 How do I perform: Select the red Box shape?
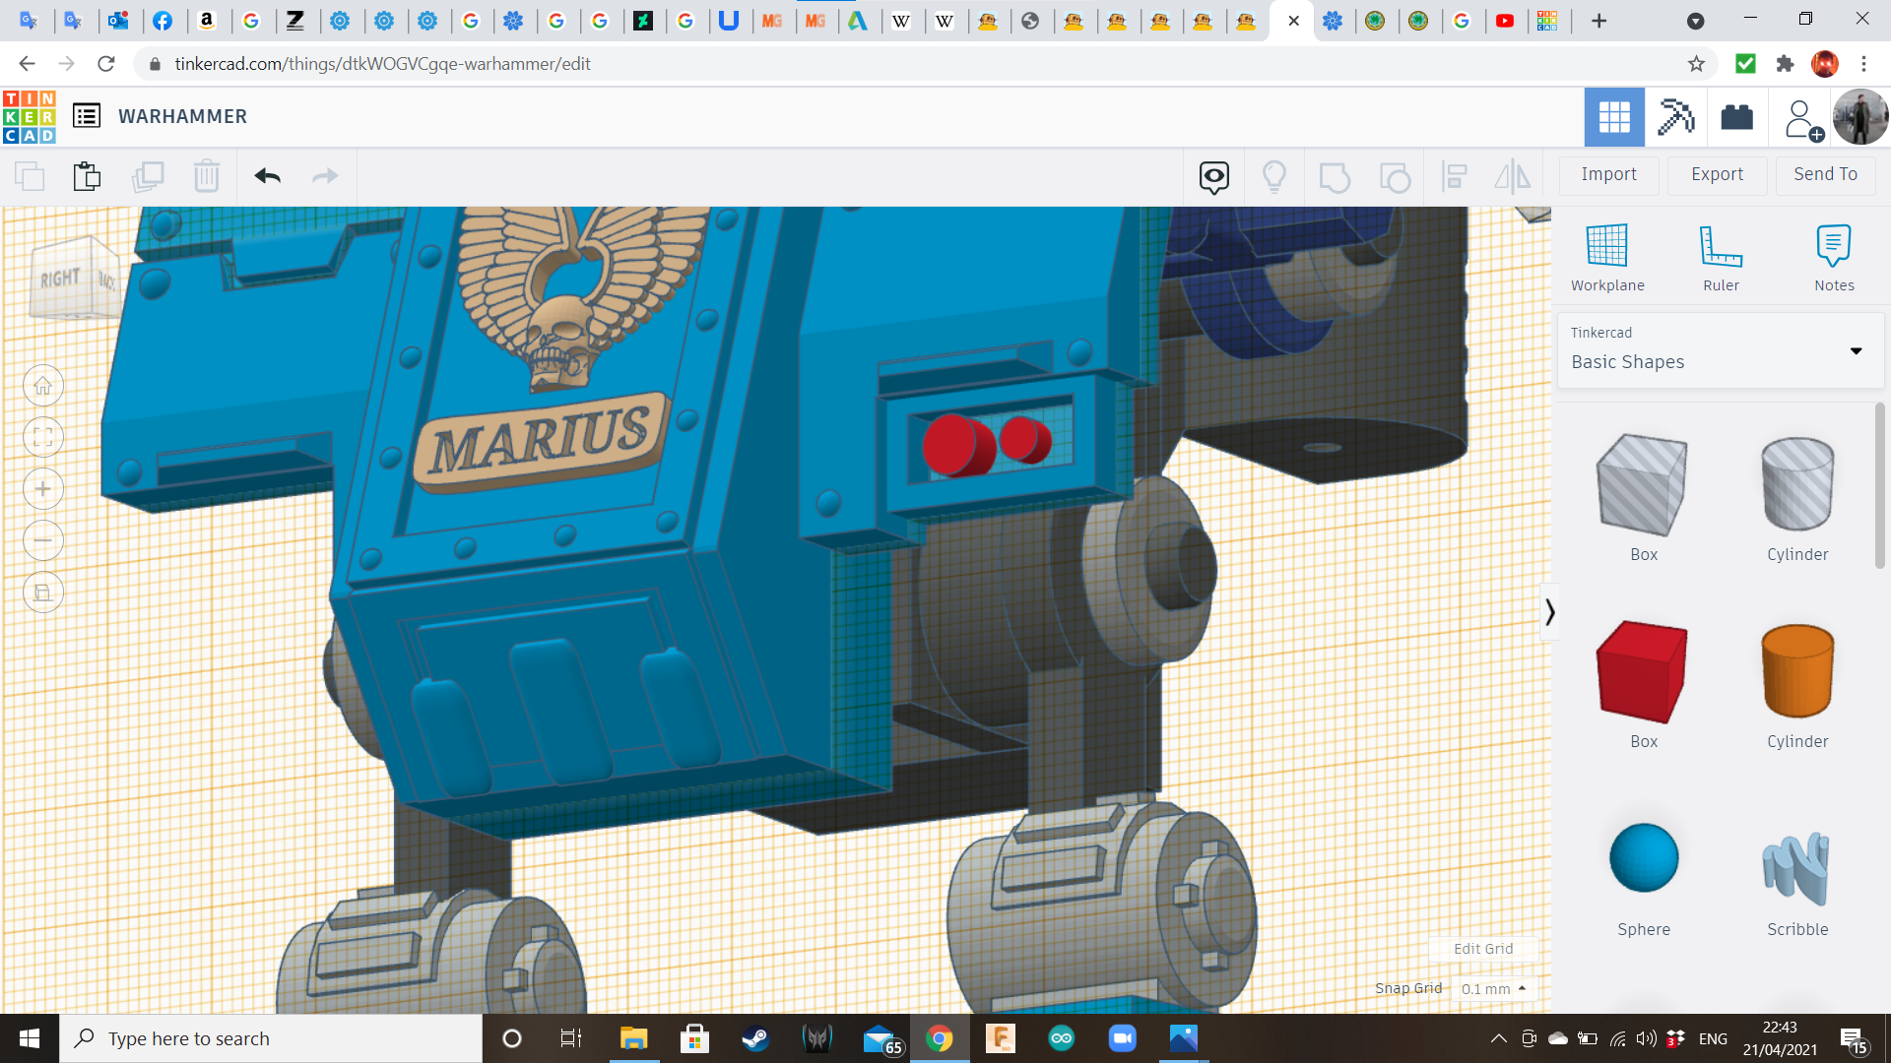pos(1643,673)
